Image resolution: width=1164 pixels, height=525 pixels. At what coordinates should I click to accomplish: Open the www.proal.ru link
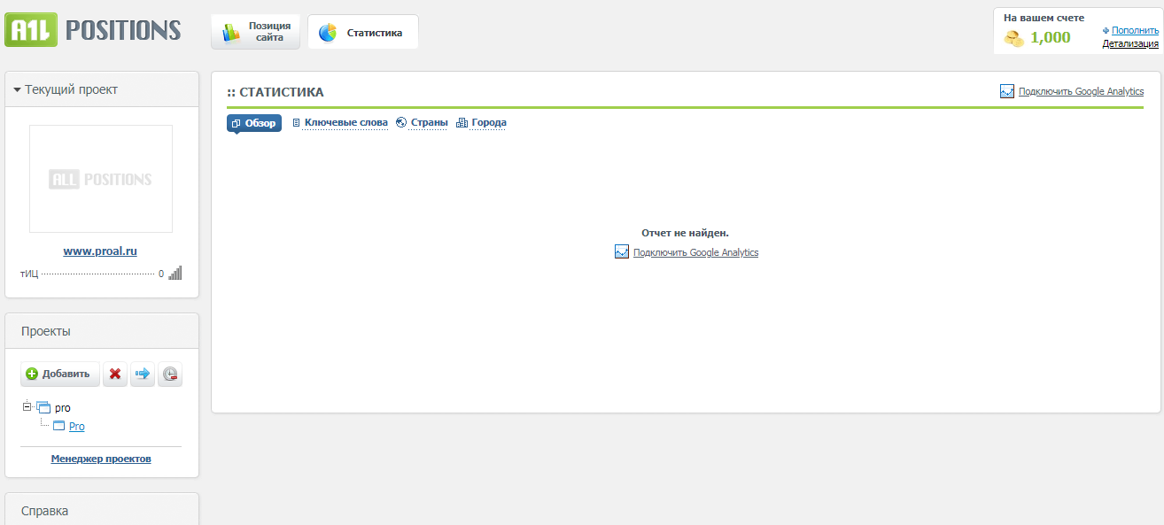click(x=100, y=251)
